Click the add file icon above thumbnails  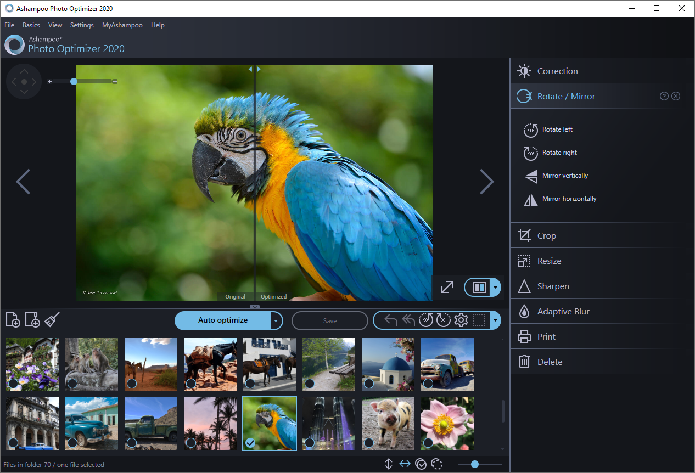point(13,319)
